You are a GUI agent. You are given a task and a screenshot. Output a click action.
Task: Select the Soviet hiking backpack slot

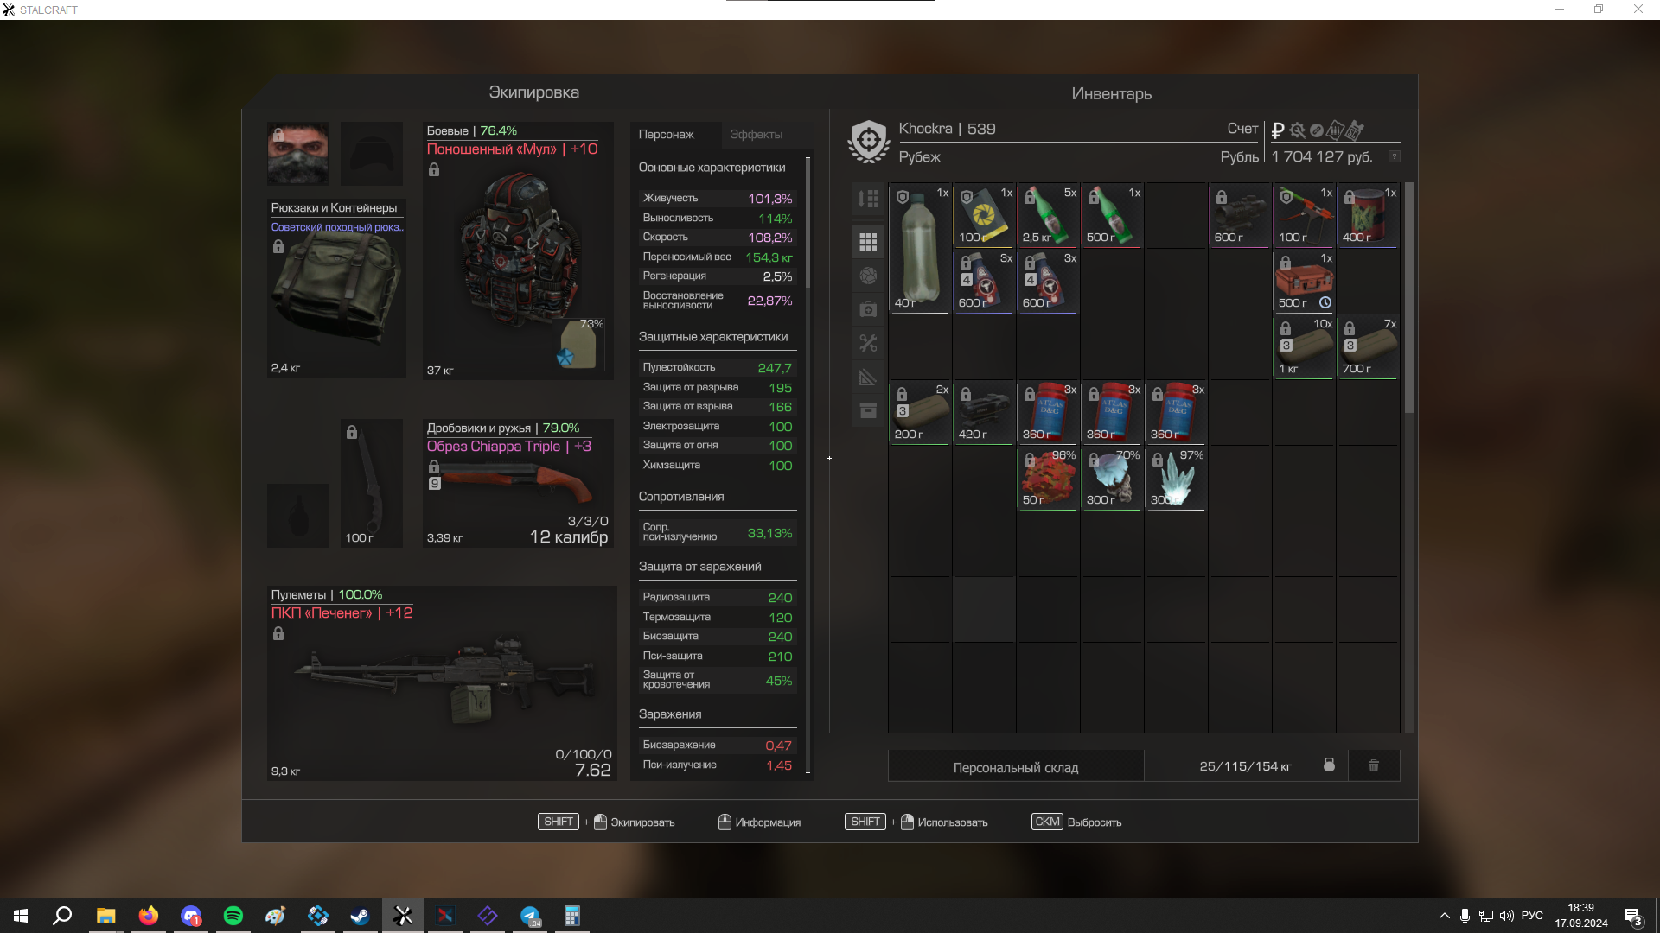coord(336,288)
